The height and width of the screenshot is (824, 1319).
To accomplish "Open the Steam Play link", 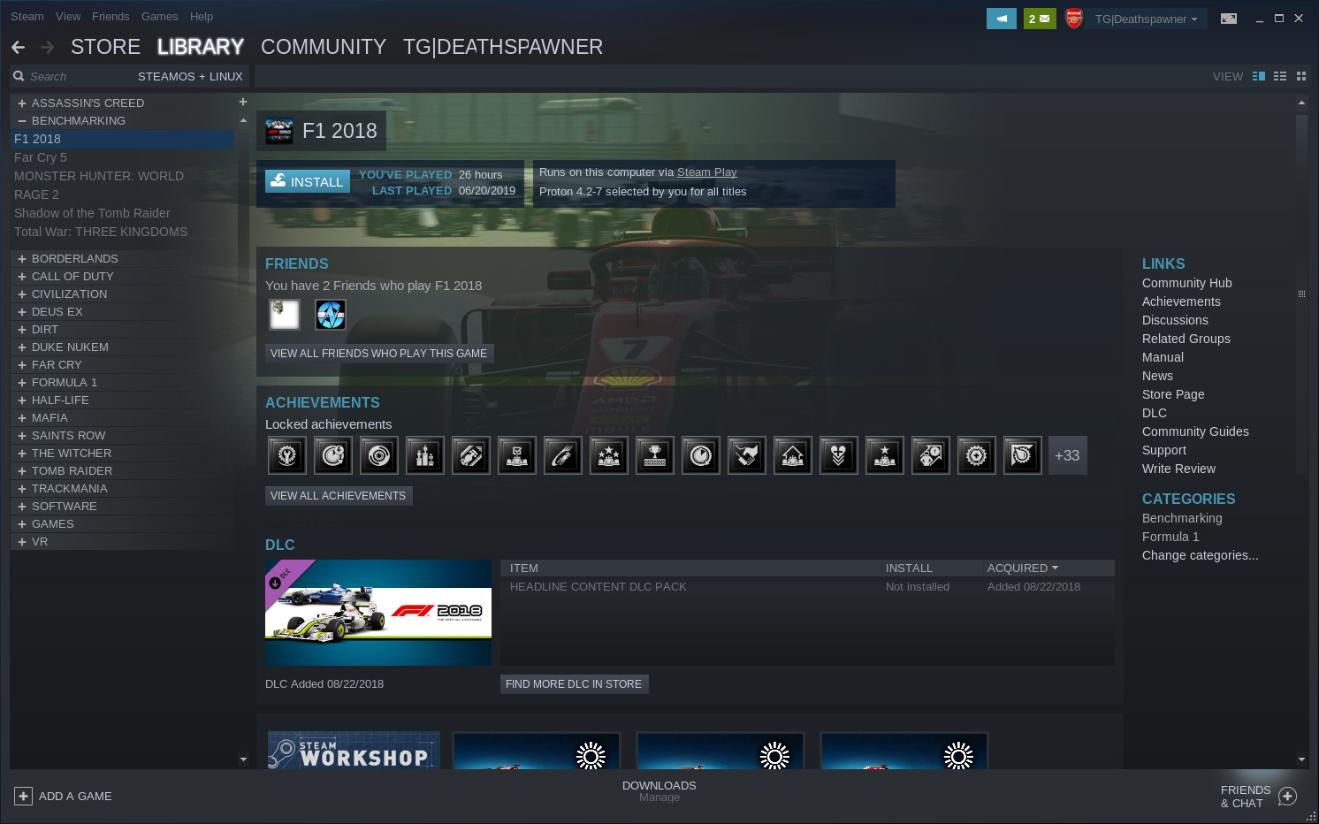I will coord(706,172).
